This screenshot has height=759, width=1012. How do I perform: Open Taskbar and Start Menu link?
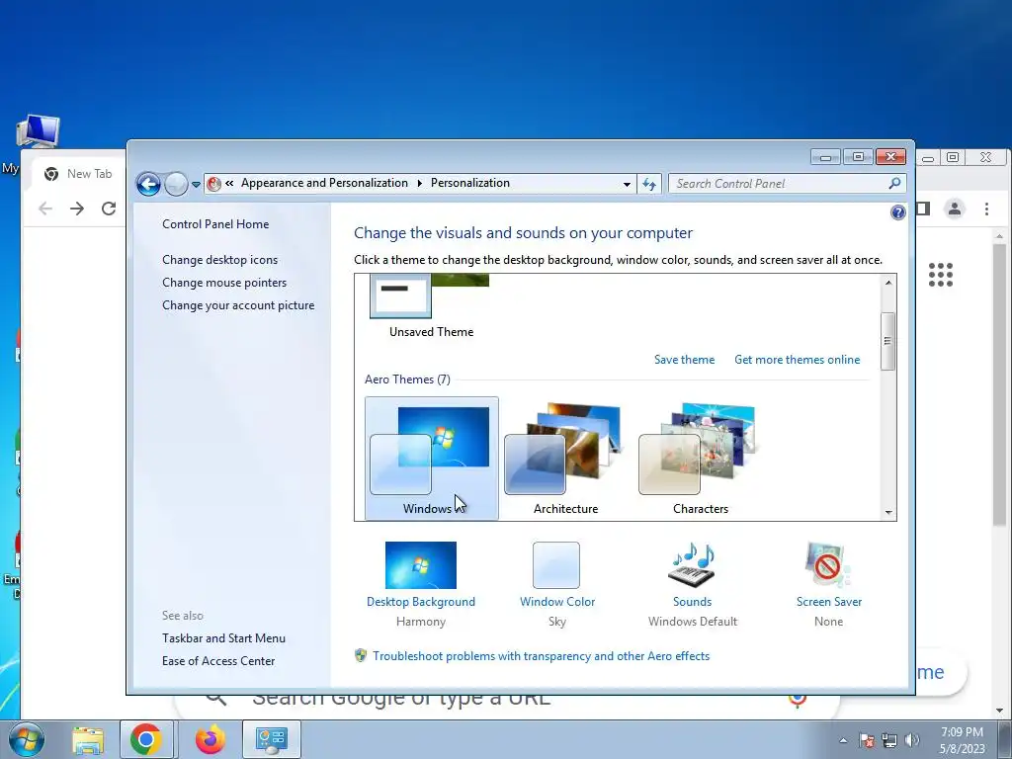tap(223, 638)
